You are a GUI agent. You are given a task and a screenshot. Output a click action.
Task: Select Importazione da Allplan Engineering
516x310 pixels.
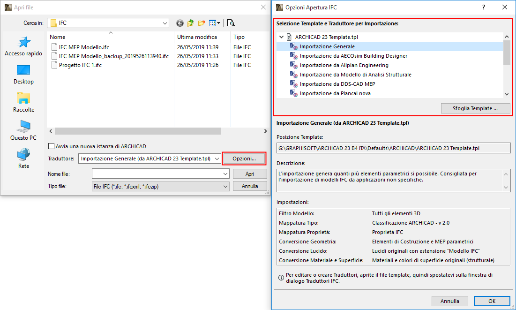[x=344, y=65]
